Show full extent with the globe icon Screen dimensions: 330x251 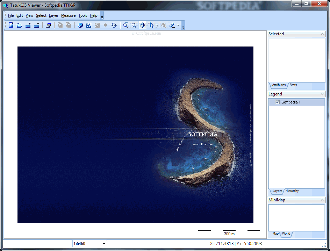click(x=80, y=25)
